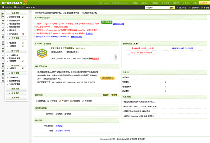This screenshot has width=210, height=143.
Task: Click the 内容发布 quick action icon
Action: (60, 101)
